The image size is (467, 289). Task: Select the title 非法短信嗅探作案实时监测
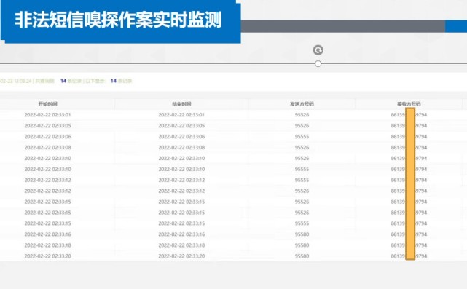point(118,20)
